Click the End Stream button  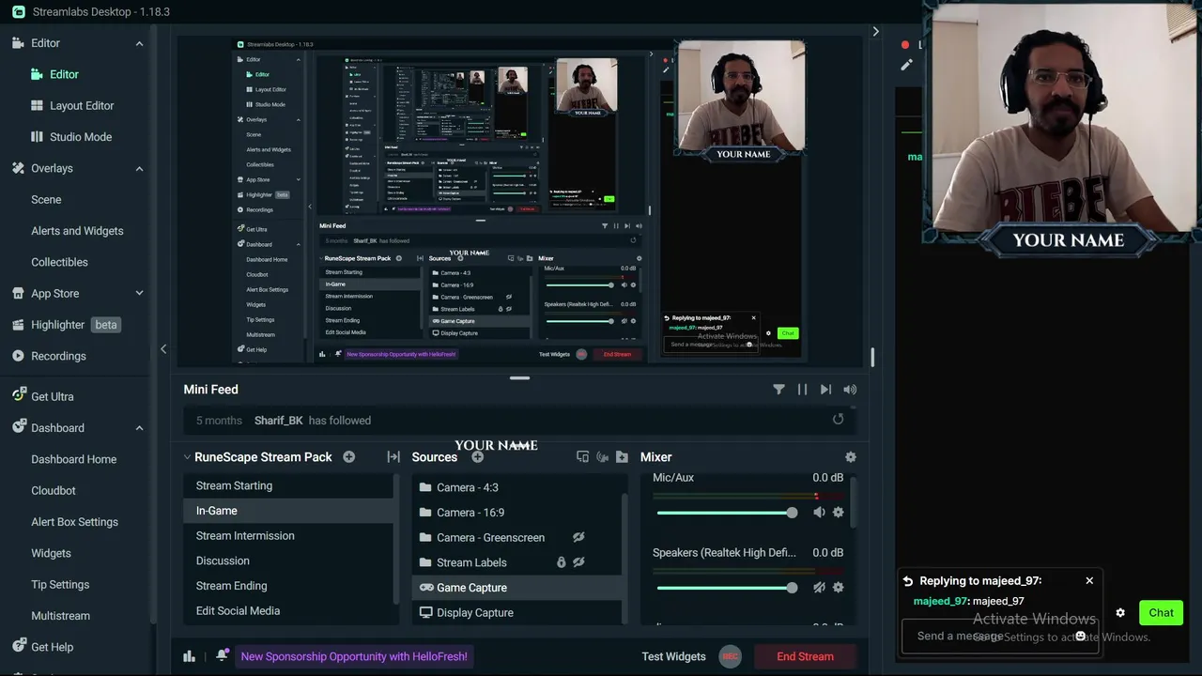(x=805, y=656)
